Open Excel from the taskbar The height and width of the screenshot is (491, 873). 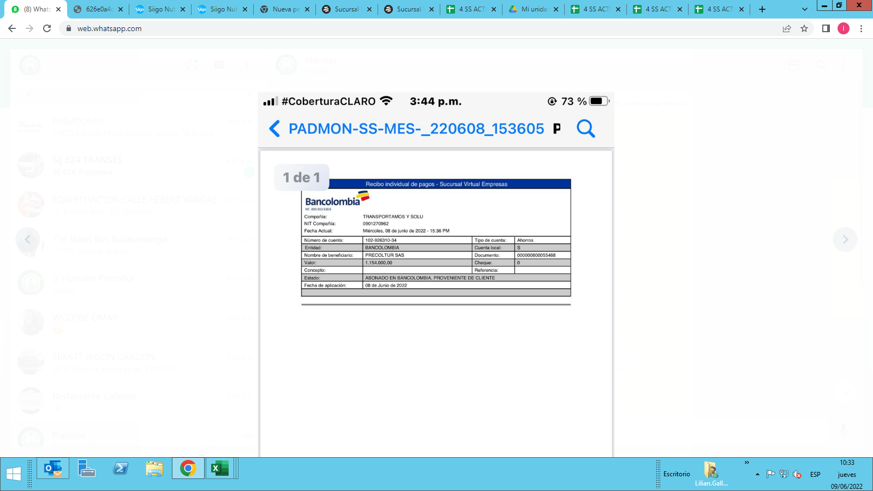[x=220, y=469]
